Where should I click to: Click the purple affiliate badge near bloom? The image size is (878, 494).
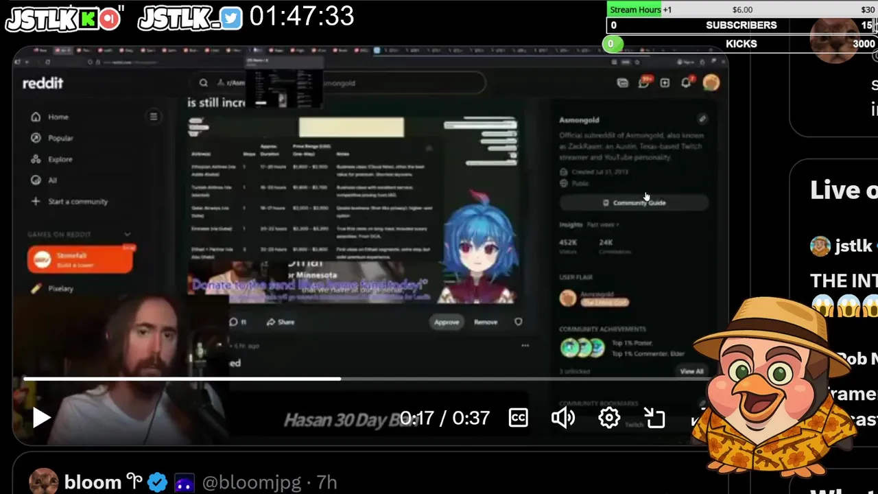click(x=184, y=483)
